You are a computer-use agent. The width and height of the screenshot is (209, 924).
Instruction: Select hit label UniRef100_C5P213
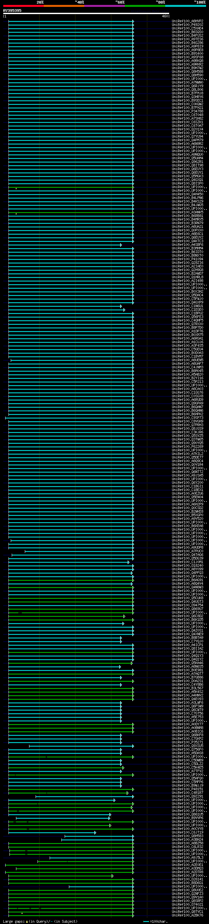(x=187, y=382)
